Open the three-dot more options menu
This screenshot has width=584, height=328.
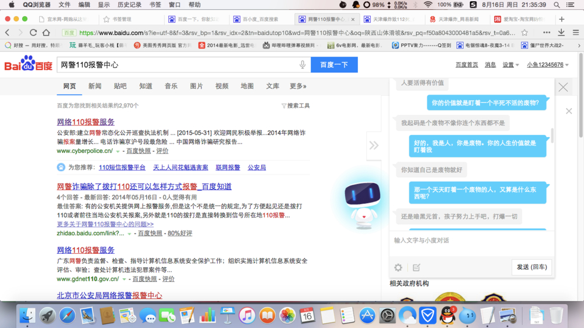[x=547, y=33]
